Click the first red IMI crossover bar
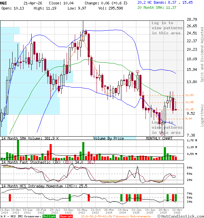Screen dimensions: 204x218 10,198
